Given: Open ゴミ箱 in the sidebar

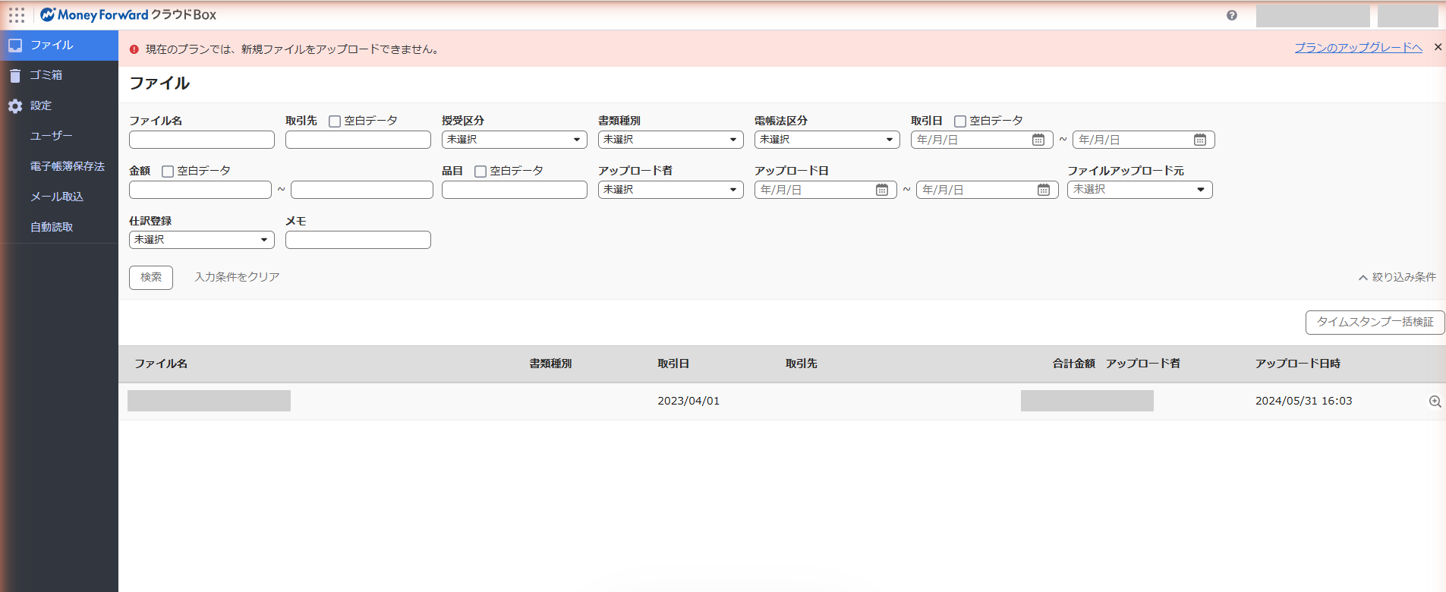Looking at the screenshot, I should (x=59, y=76).
